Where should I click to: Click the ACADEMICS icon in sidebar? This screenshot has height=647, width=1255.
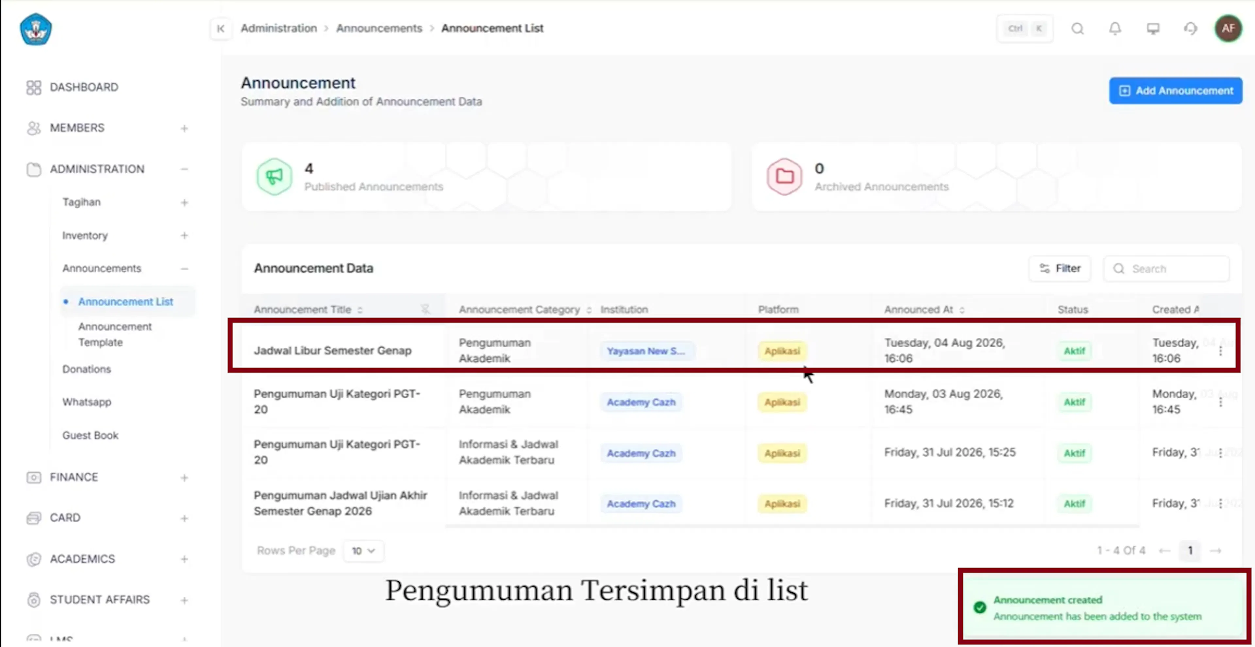click(x=34, y=560)
